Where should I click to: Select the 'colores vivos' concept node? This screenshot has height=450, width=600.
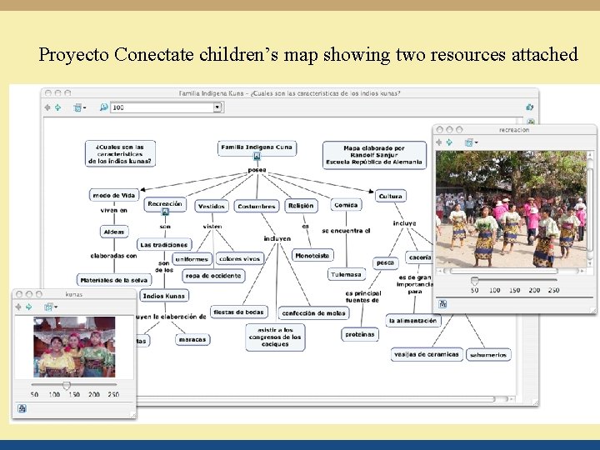tap(239, 258)
